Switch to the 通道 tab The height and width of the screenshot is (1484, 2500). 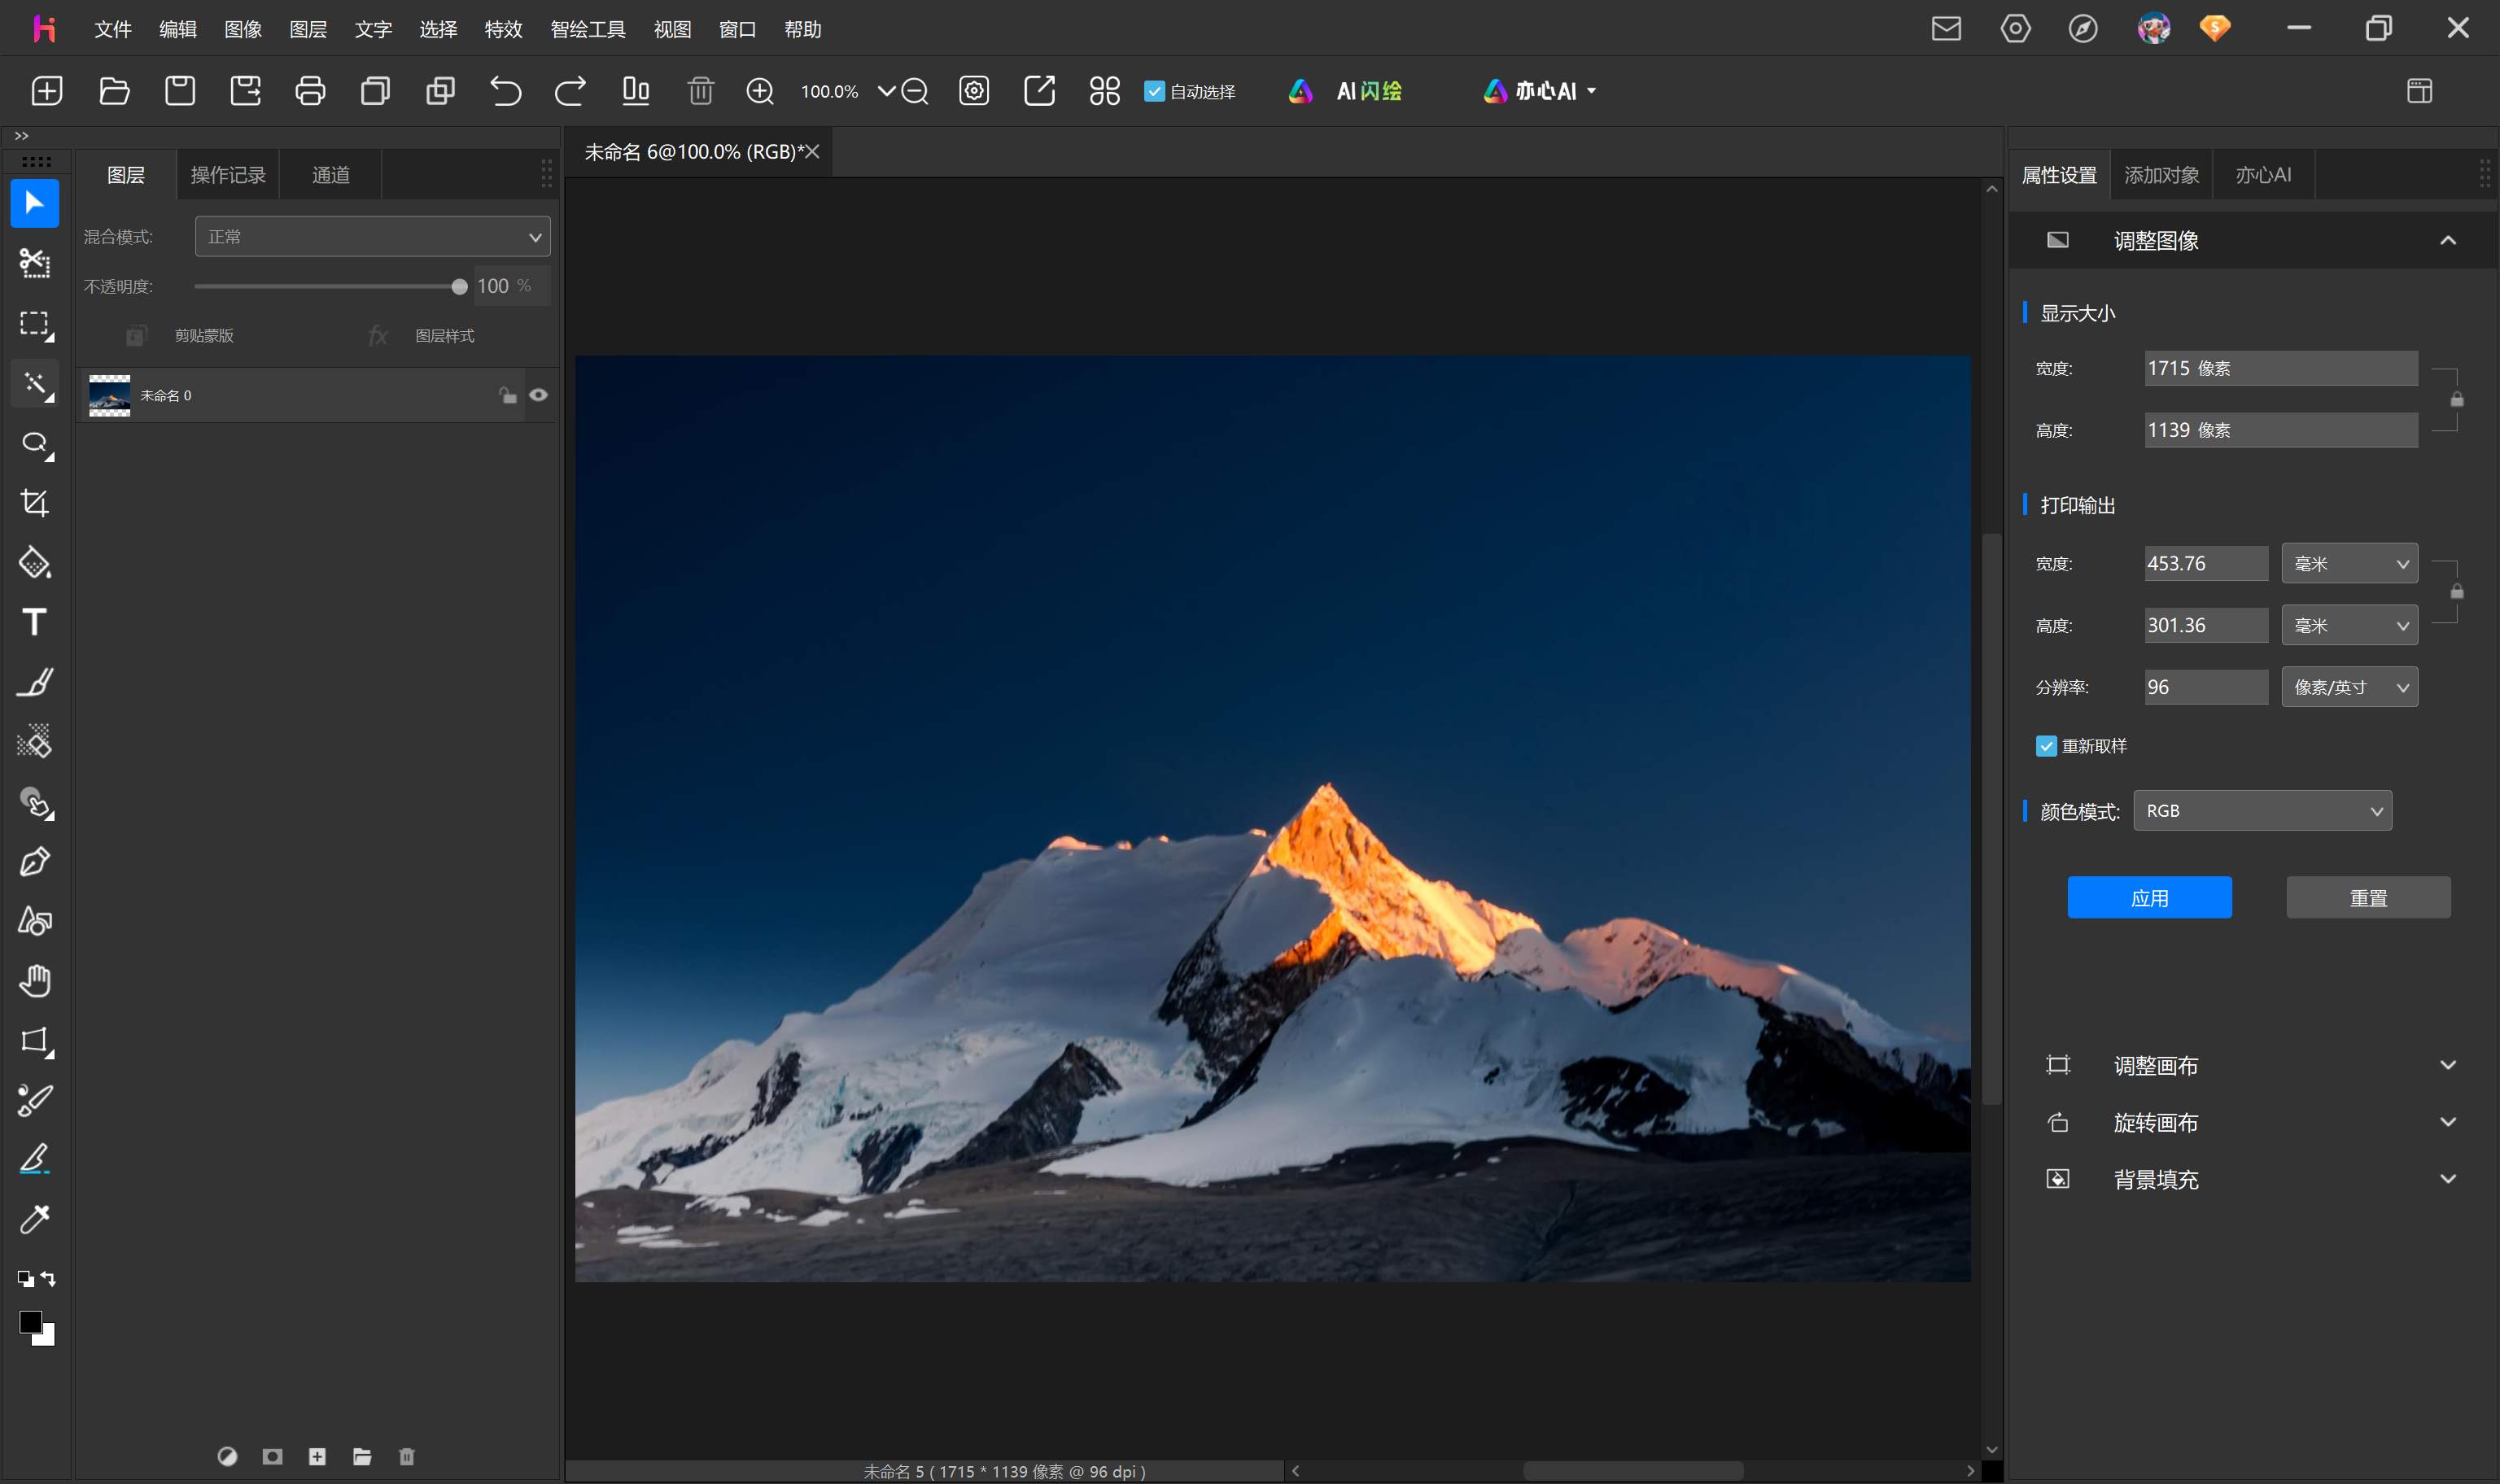[x=331, y=175]
